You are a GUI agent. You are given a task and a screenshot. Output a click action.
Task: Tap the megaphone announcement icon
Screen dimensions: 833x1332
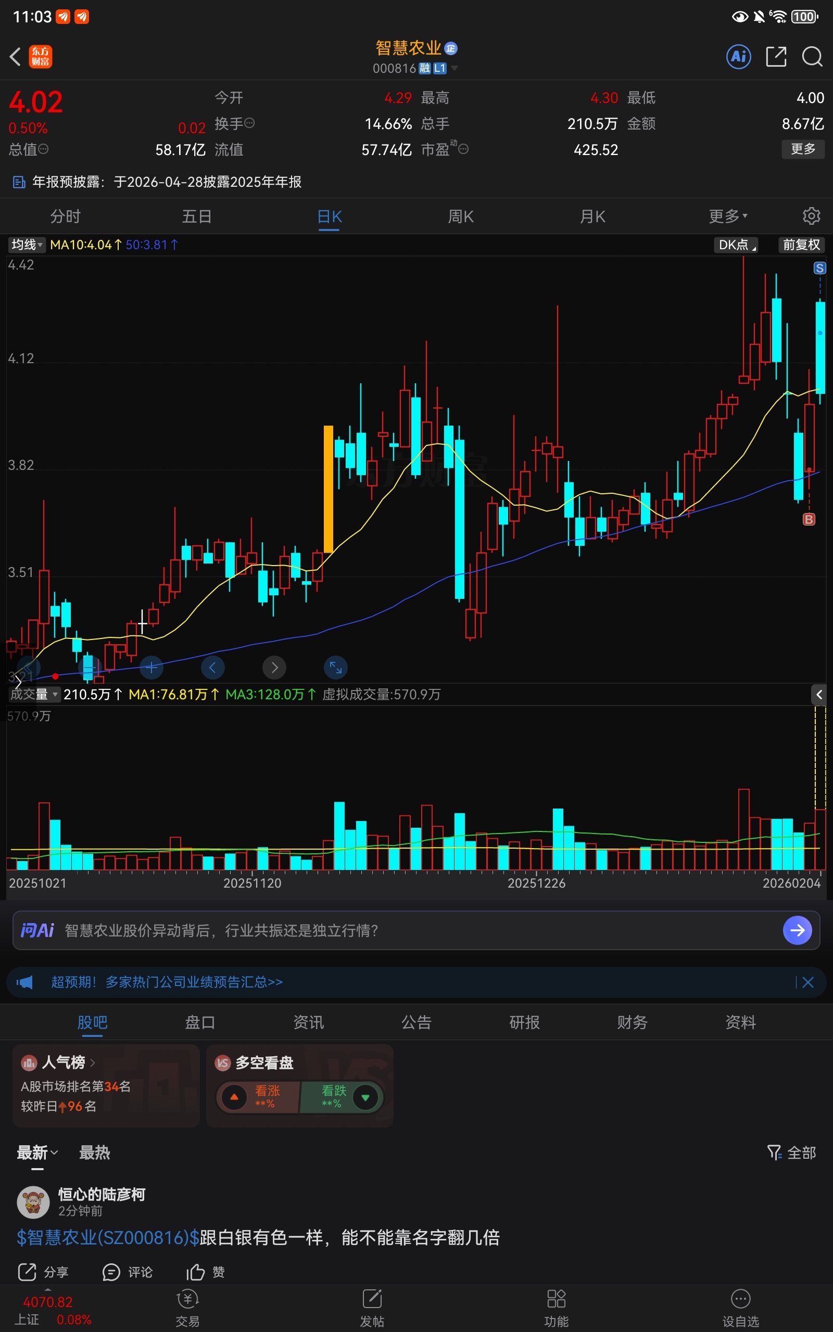coord(25,982)
